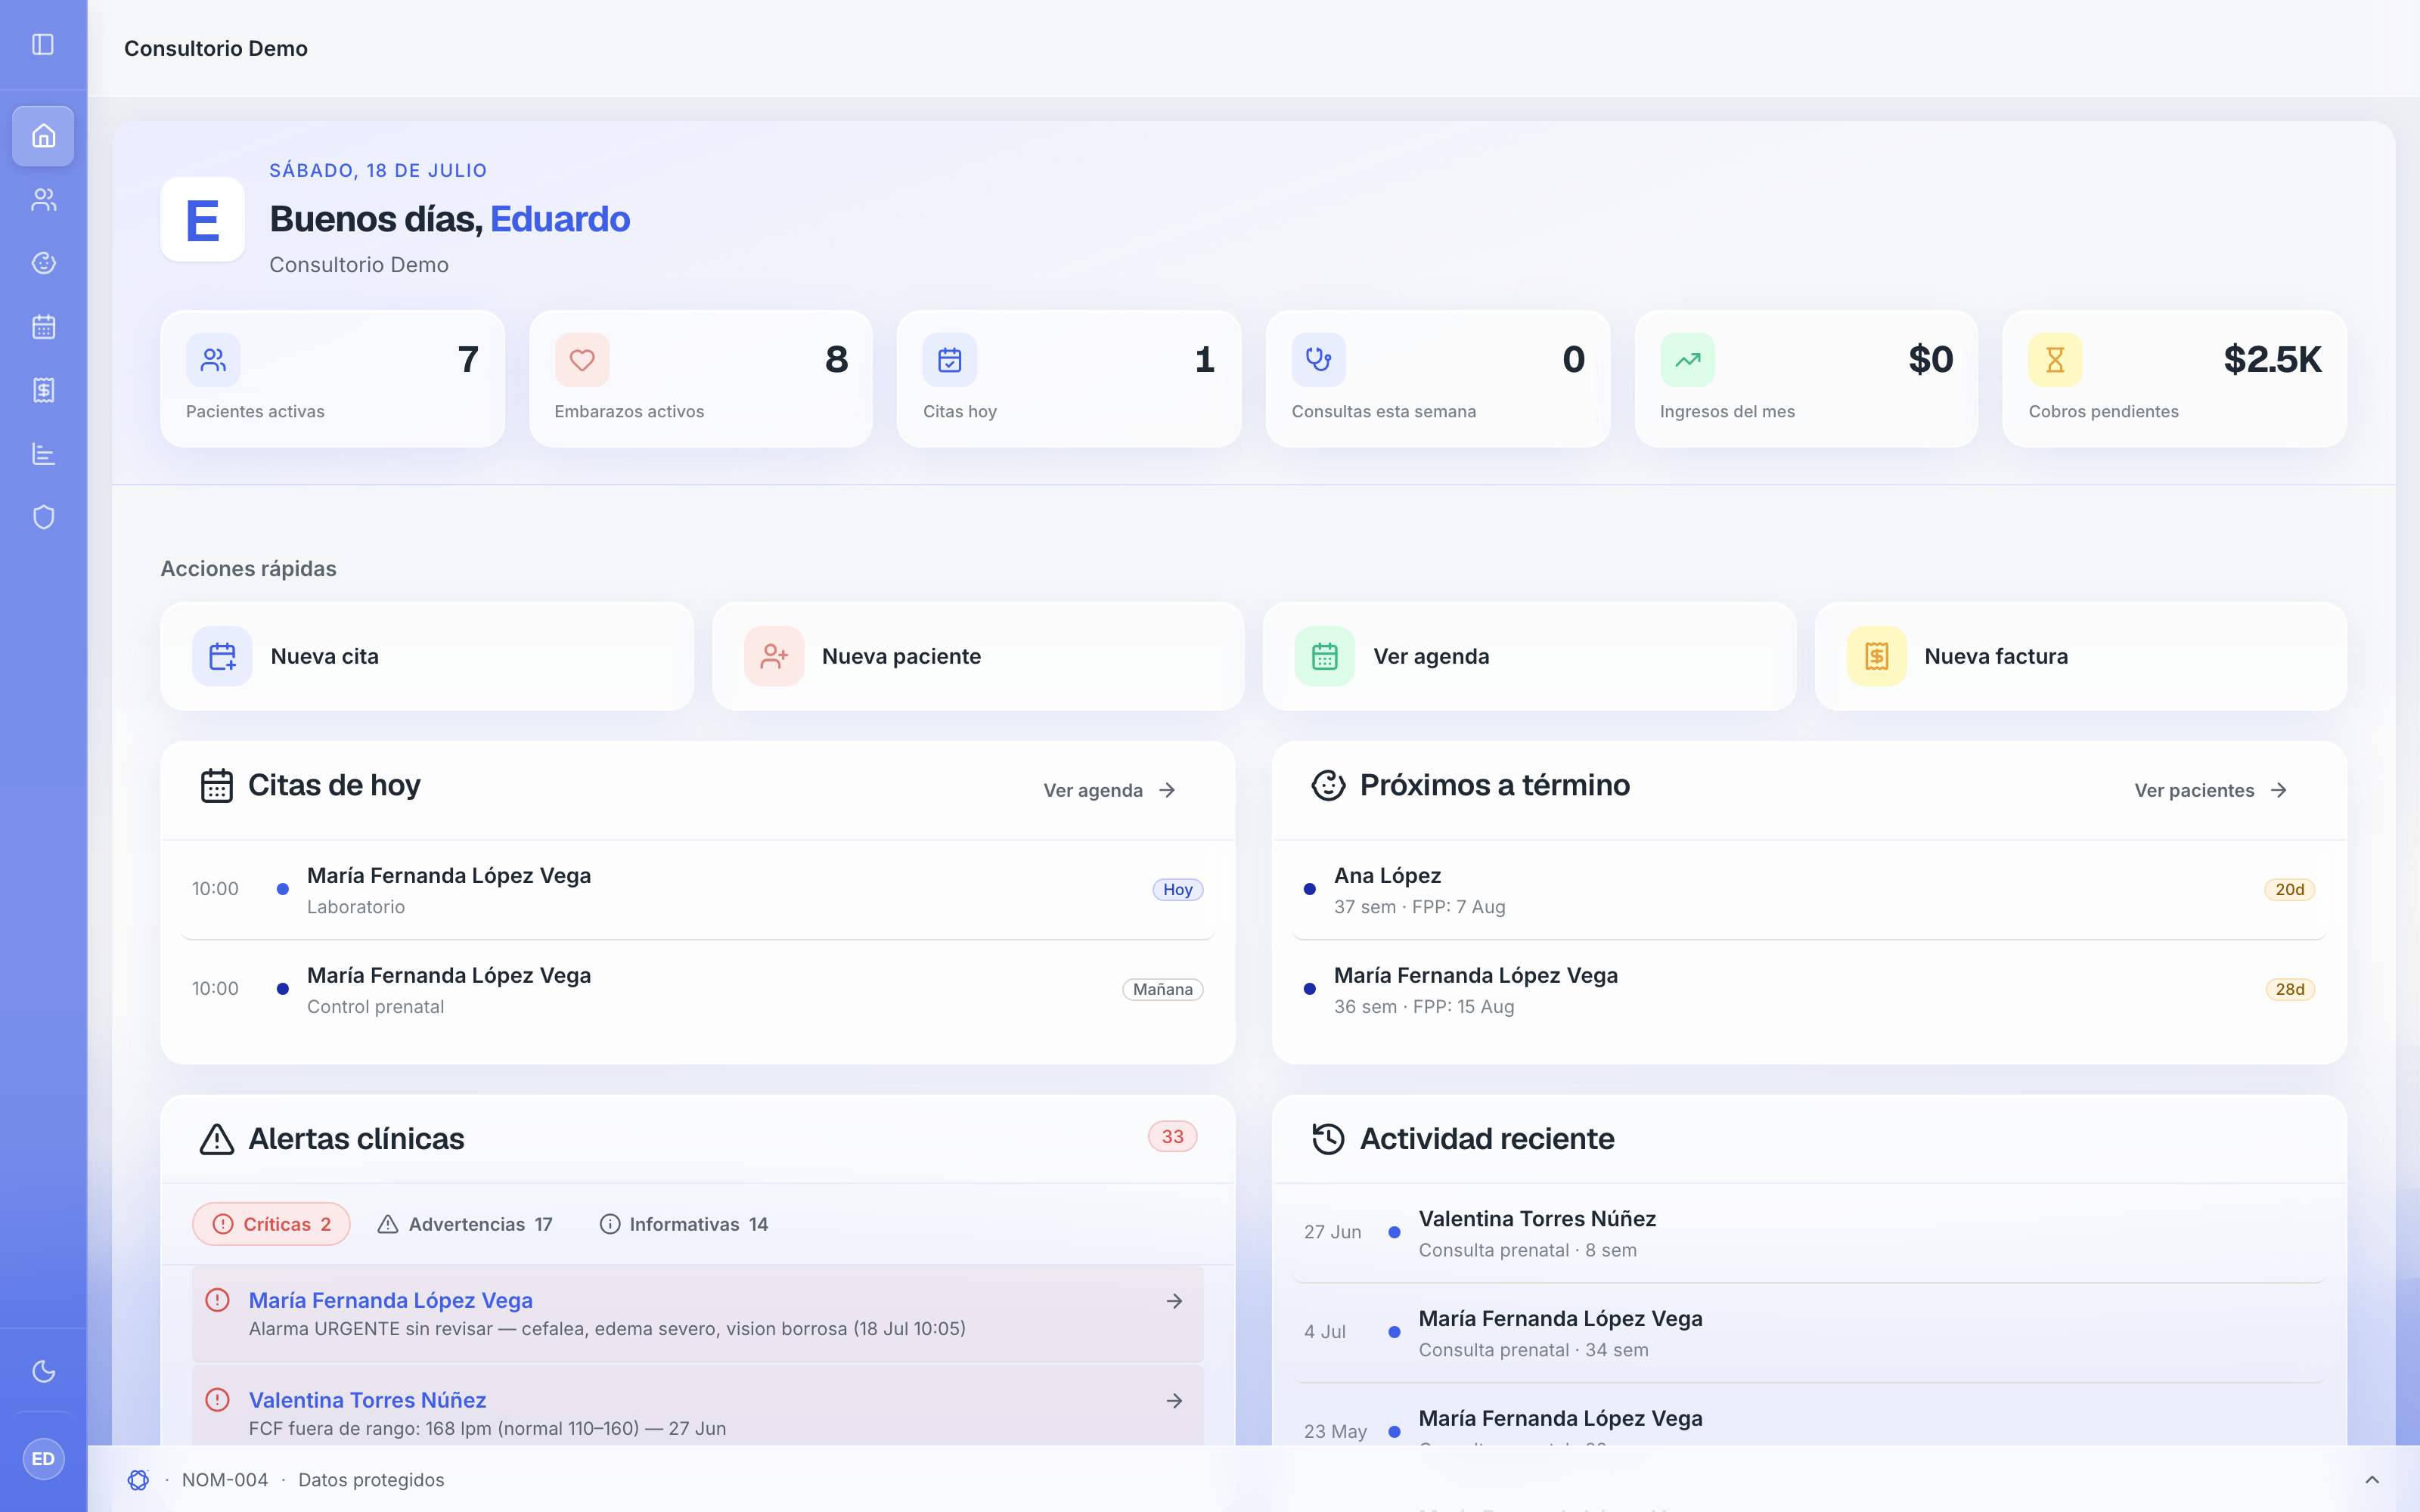Click the stethoscope icon in Consultas esta semana
The width and height of the screenshot is (2420, 1512).
click(x=1318, y=360)
